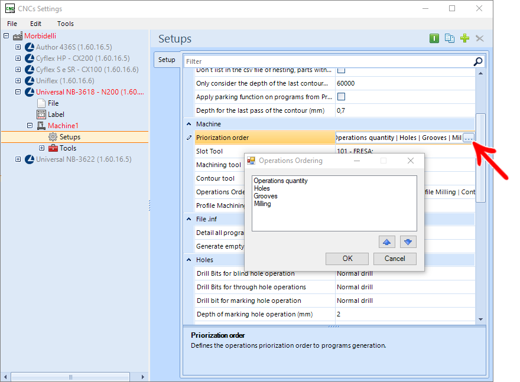520x382 pixels.
Task: Open the Priorization order ellipsis button
Action: coord(468,138)
